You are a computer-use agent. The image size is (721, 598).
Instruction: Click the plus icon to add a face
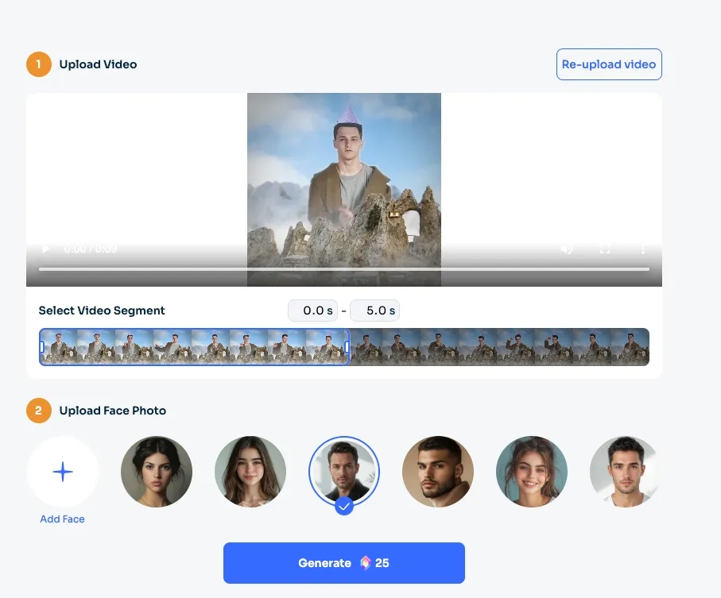pos(62,472)
